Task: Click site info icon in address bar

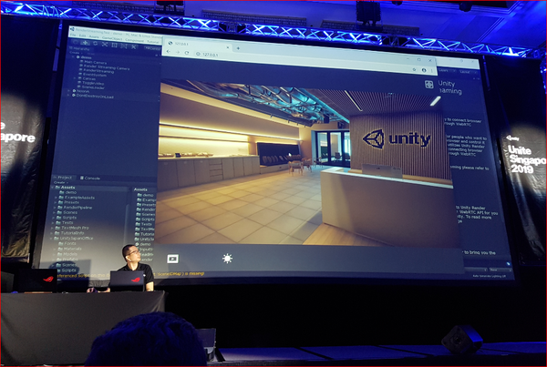Action: pos(198,54)
